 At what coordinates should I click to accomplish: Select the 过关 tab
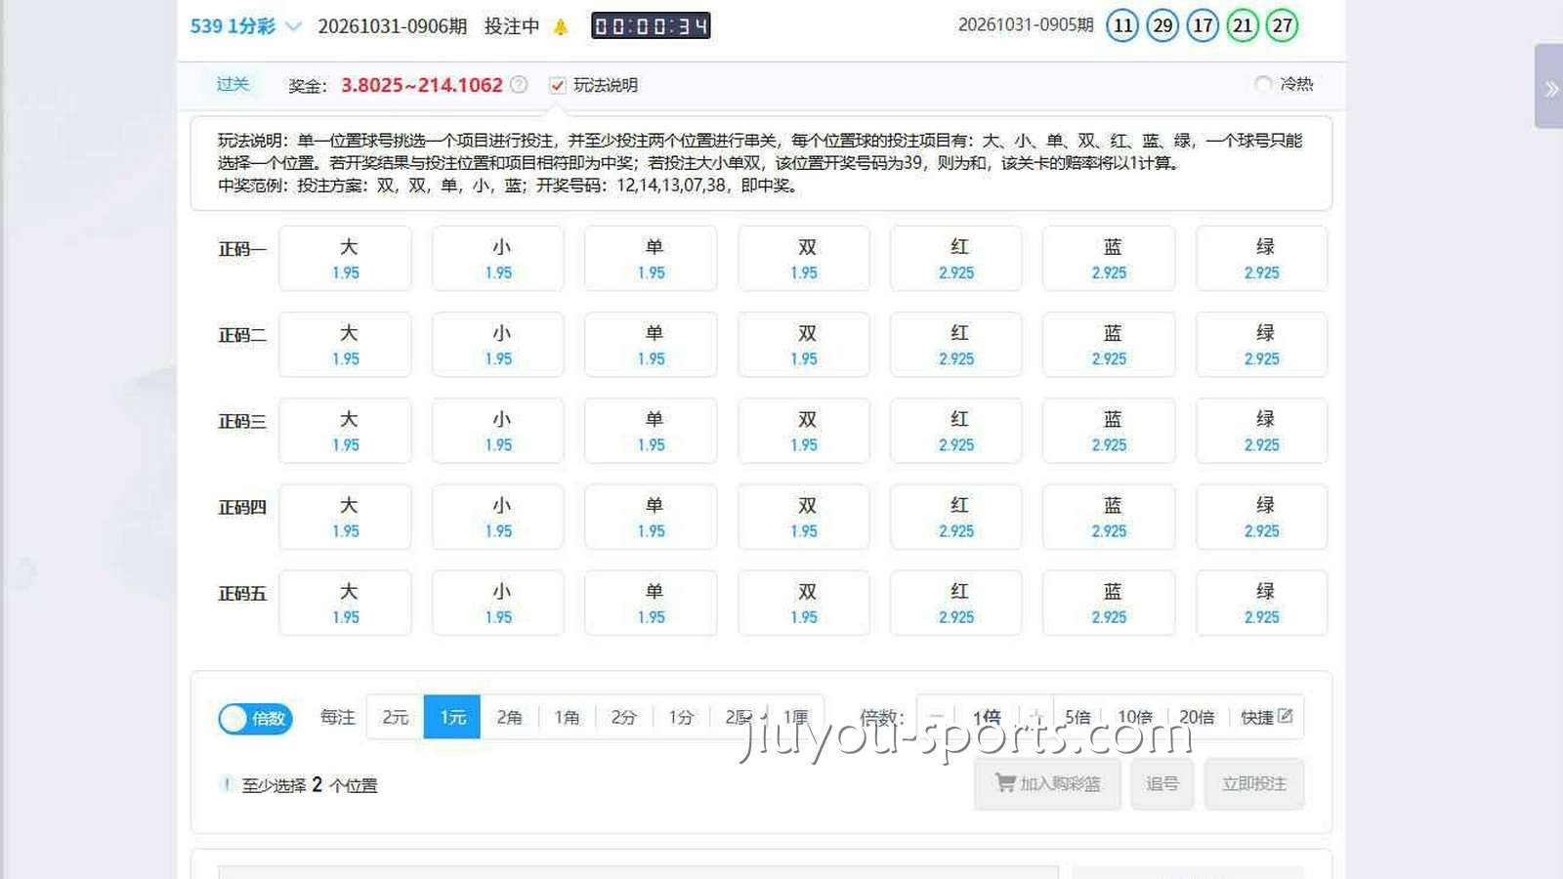coord(232,84)
